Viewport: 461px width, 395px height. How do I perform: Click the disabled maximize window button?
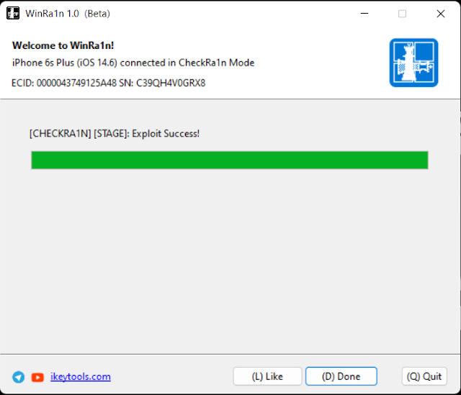(x=402, y=14)
